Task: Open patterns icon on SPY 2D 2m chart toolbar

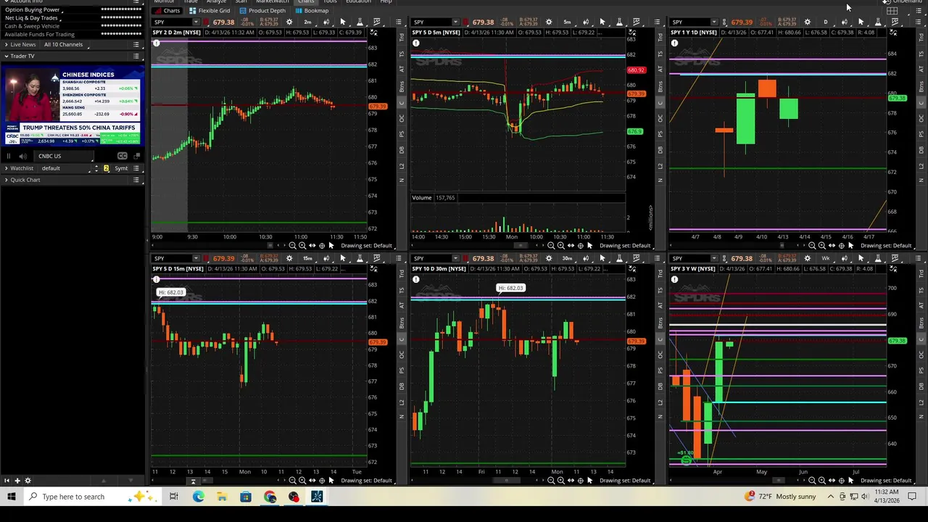Action: coord(377,22)
